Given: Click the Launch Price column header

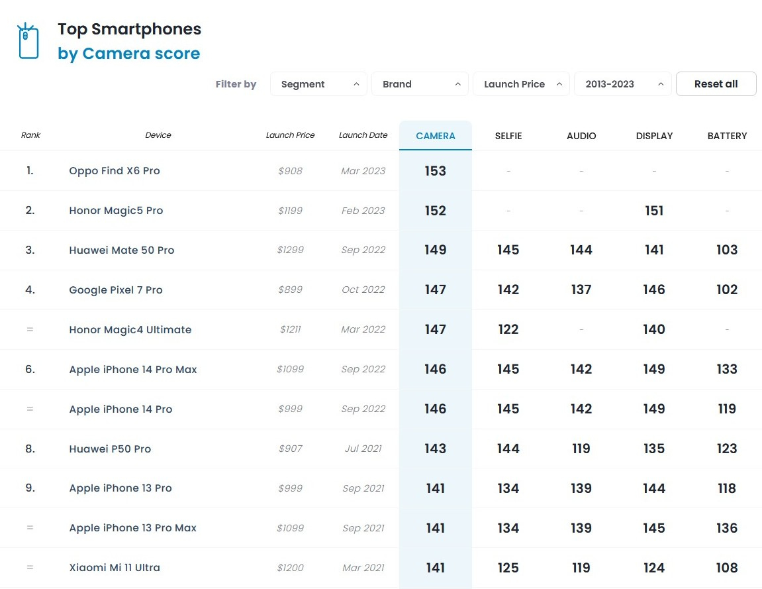Looking at the screenshot, I should pos(290,135).
